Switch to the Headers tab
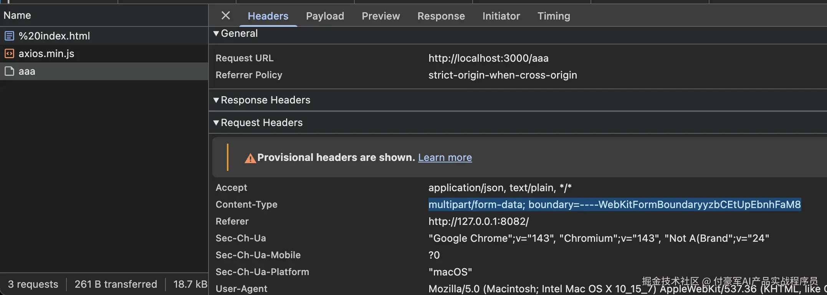 pos(268,16)
